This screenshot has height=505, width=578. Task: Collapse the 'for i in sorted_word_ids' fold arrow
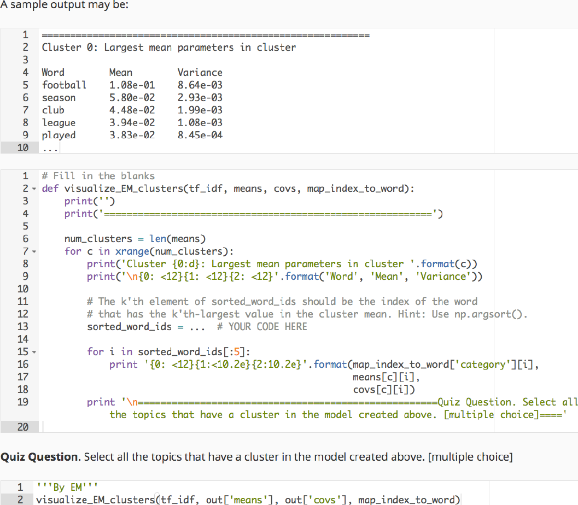click(x=34, y=352)
